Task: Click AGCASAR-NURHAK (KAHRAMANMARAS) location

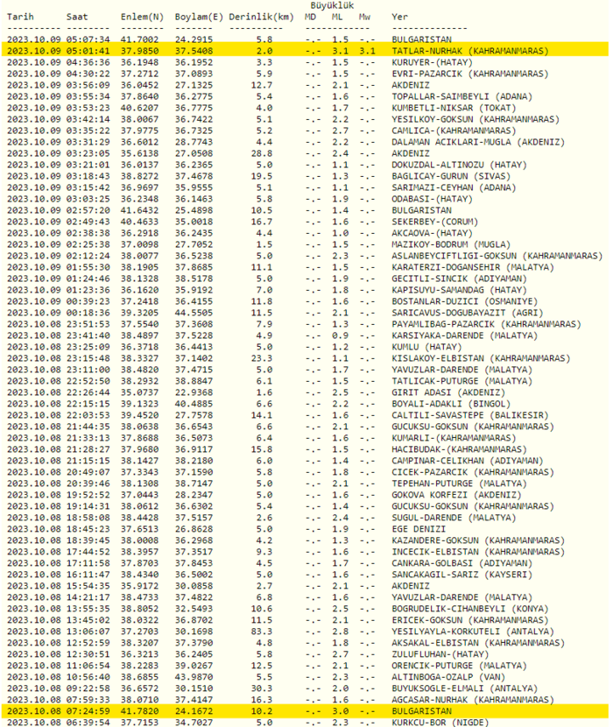Action: click(x=473, y=700)
